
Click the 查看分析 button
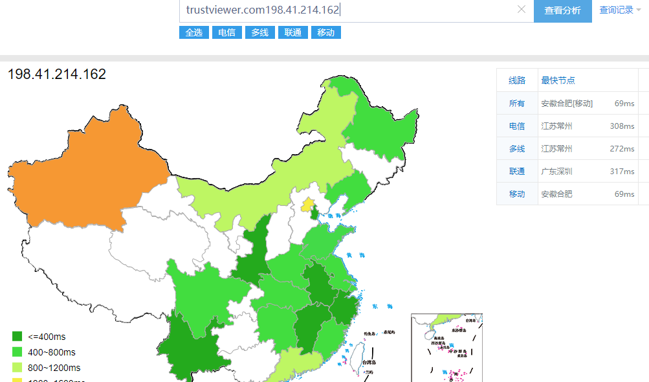[x=562, y=10]
